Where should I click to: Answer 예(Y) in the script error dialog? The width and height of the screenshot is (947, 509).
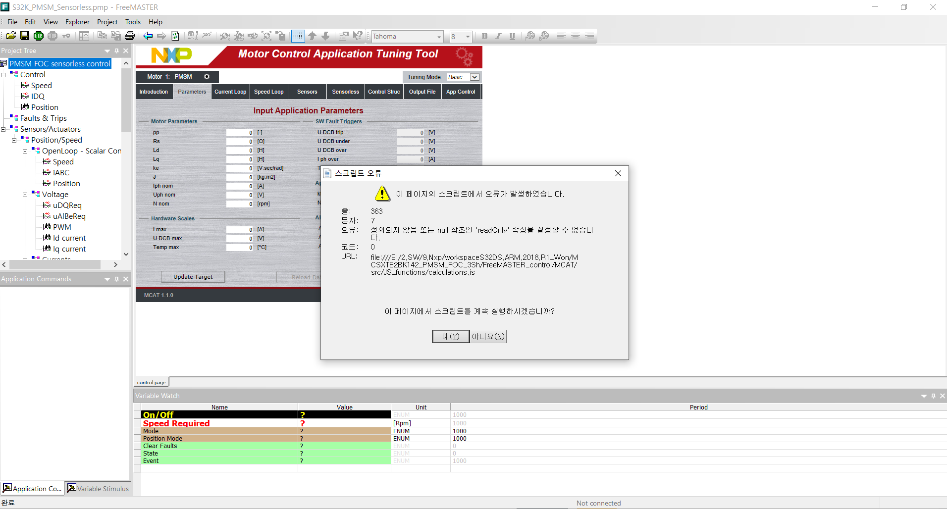point(450,336)
